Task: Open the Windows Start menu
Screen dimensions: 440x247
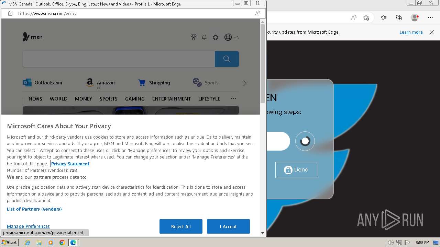Action: (9, 242)
